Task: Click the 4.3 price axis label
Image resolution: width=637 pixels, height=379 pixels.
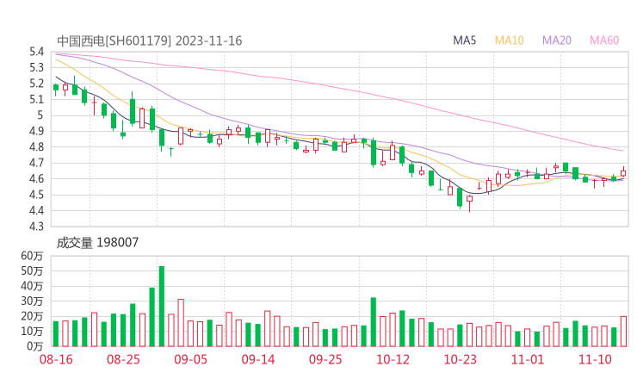Action: [36, 226]
